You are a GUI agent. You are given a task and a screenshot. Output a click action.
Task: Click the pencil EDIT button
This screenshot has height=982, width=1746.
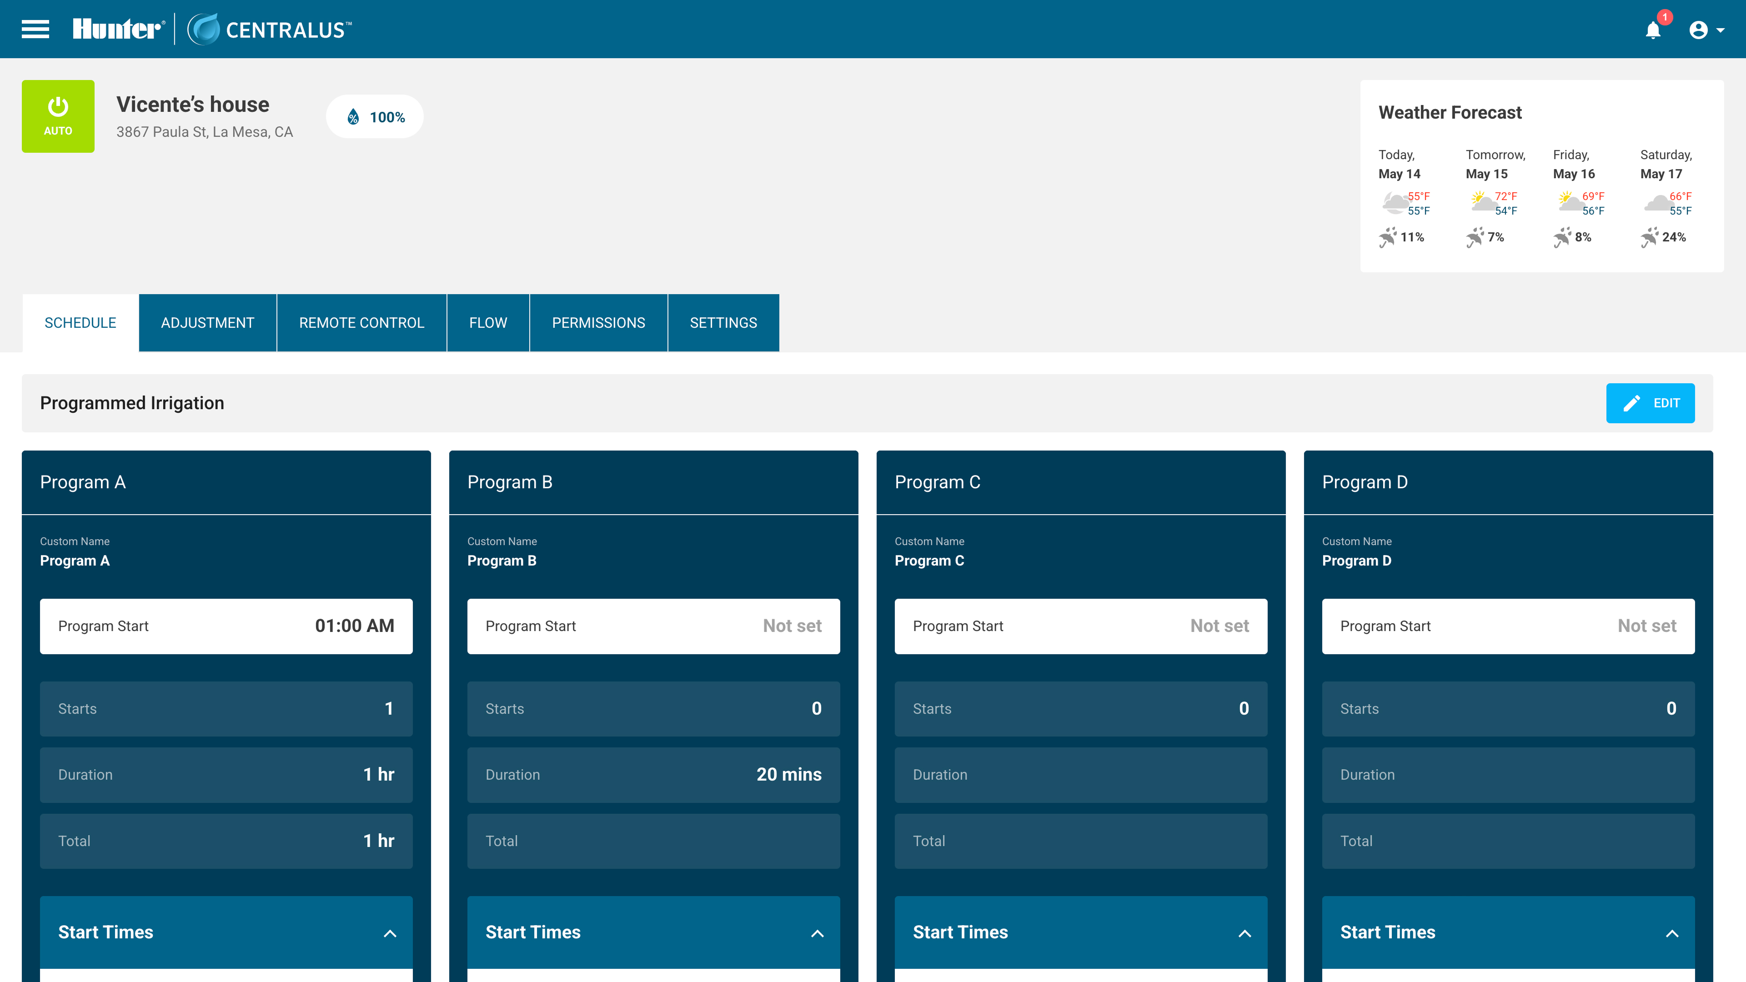pos(1650,403)
